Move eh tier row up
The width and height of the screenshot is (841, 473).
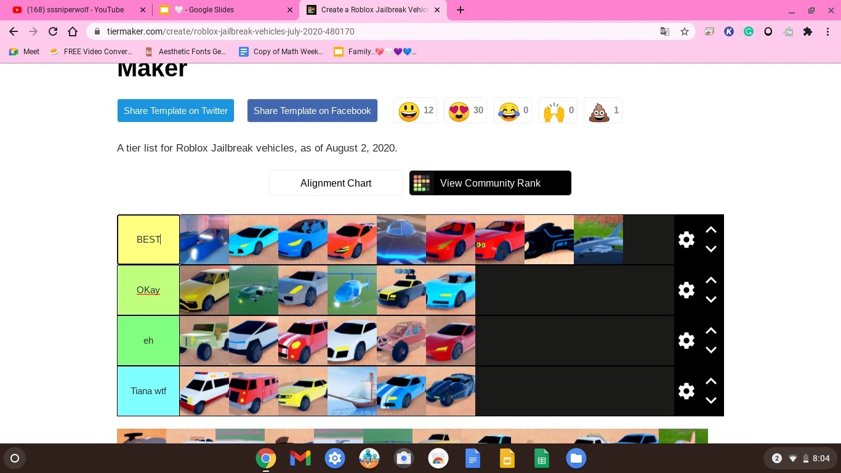pyautogui.click(x=711, y=331)
